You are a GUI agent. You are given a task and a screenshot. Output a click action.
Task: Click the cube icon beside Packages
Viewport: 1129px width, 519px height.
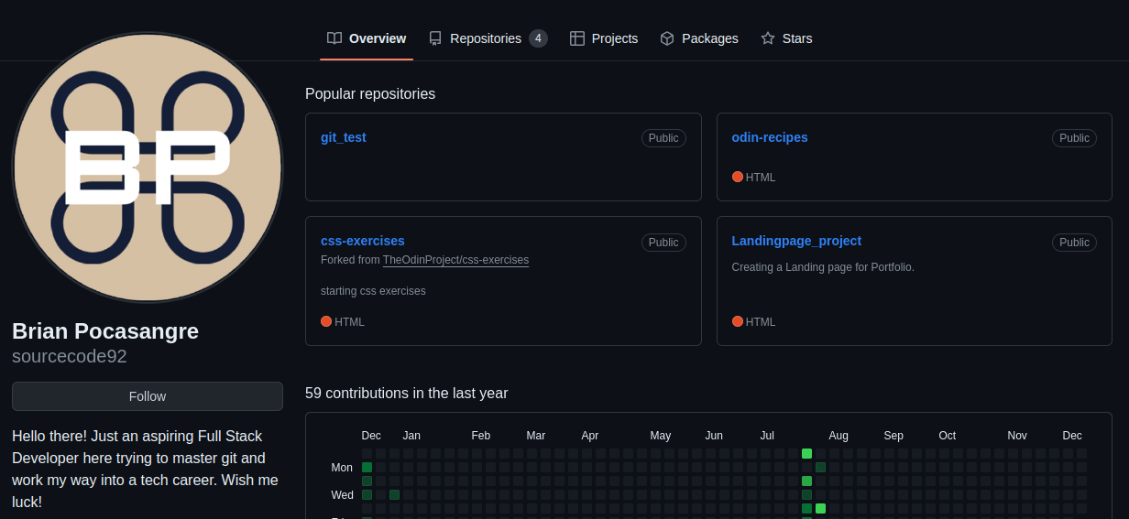[x=667, y=38]
